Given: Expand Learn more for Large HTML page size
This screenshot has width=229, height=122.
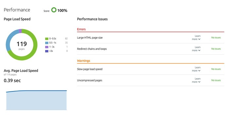Looking at the screenshot, I should [x=196, y=38].
